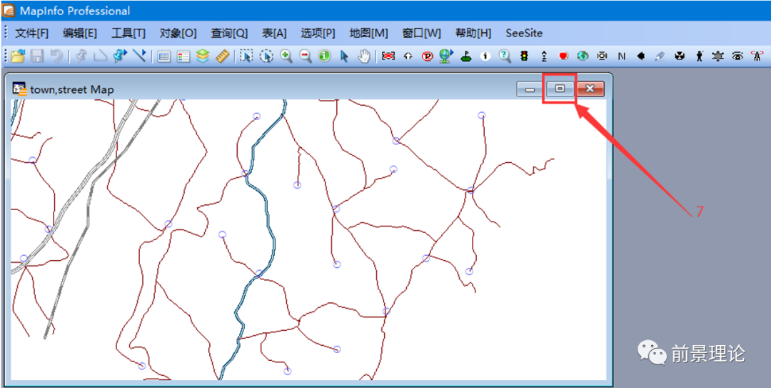The height and width of the screenshot is (388, 771).
Task: Click the red crossed-box SeeSite icon
Action: [388, 56]
